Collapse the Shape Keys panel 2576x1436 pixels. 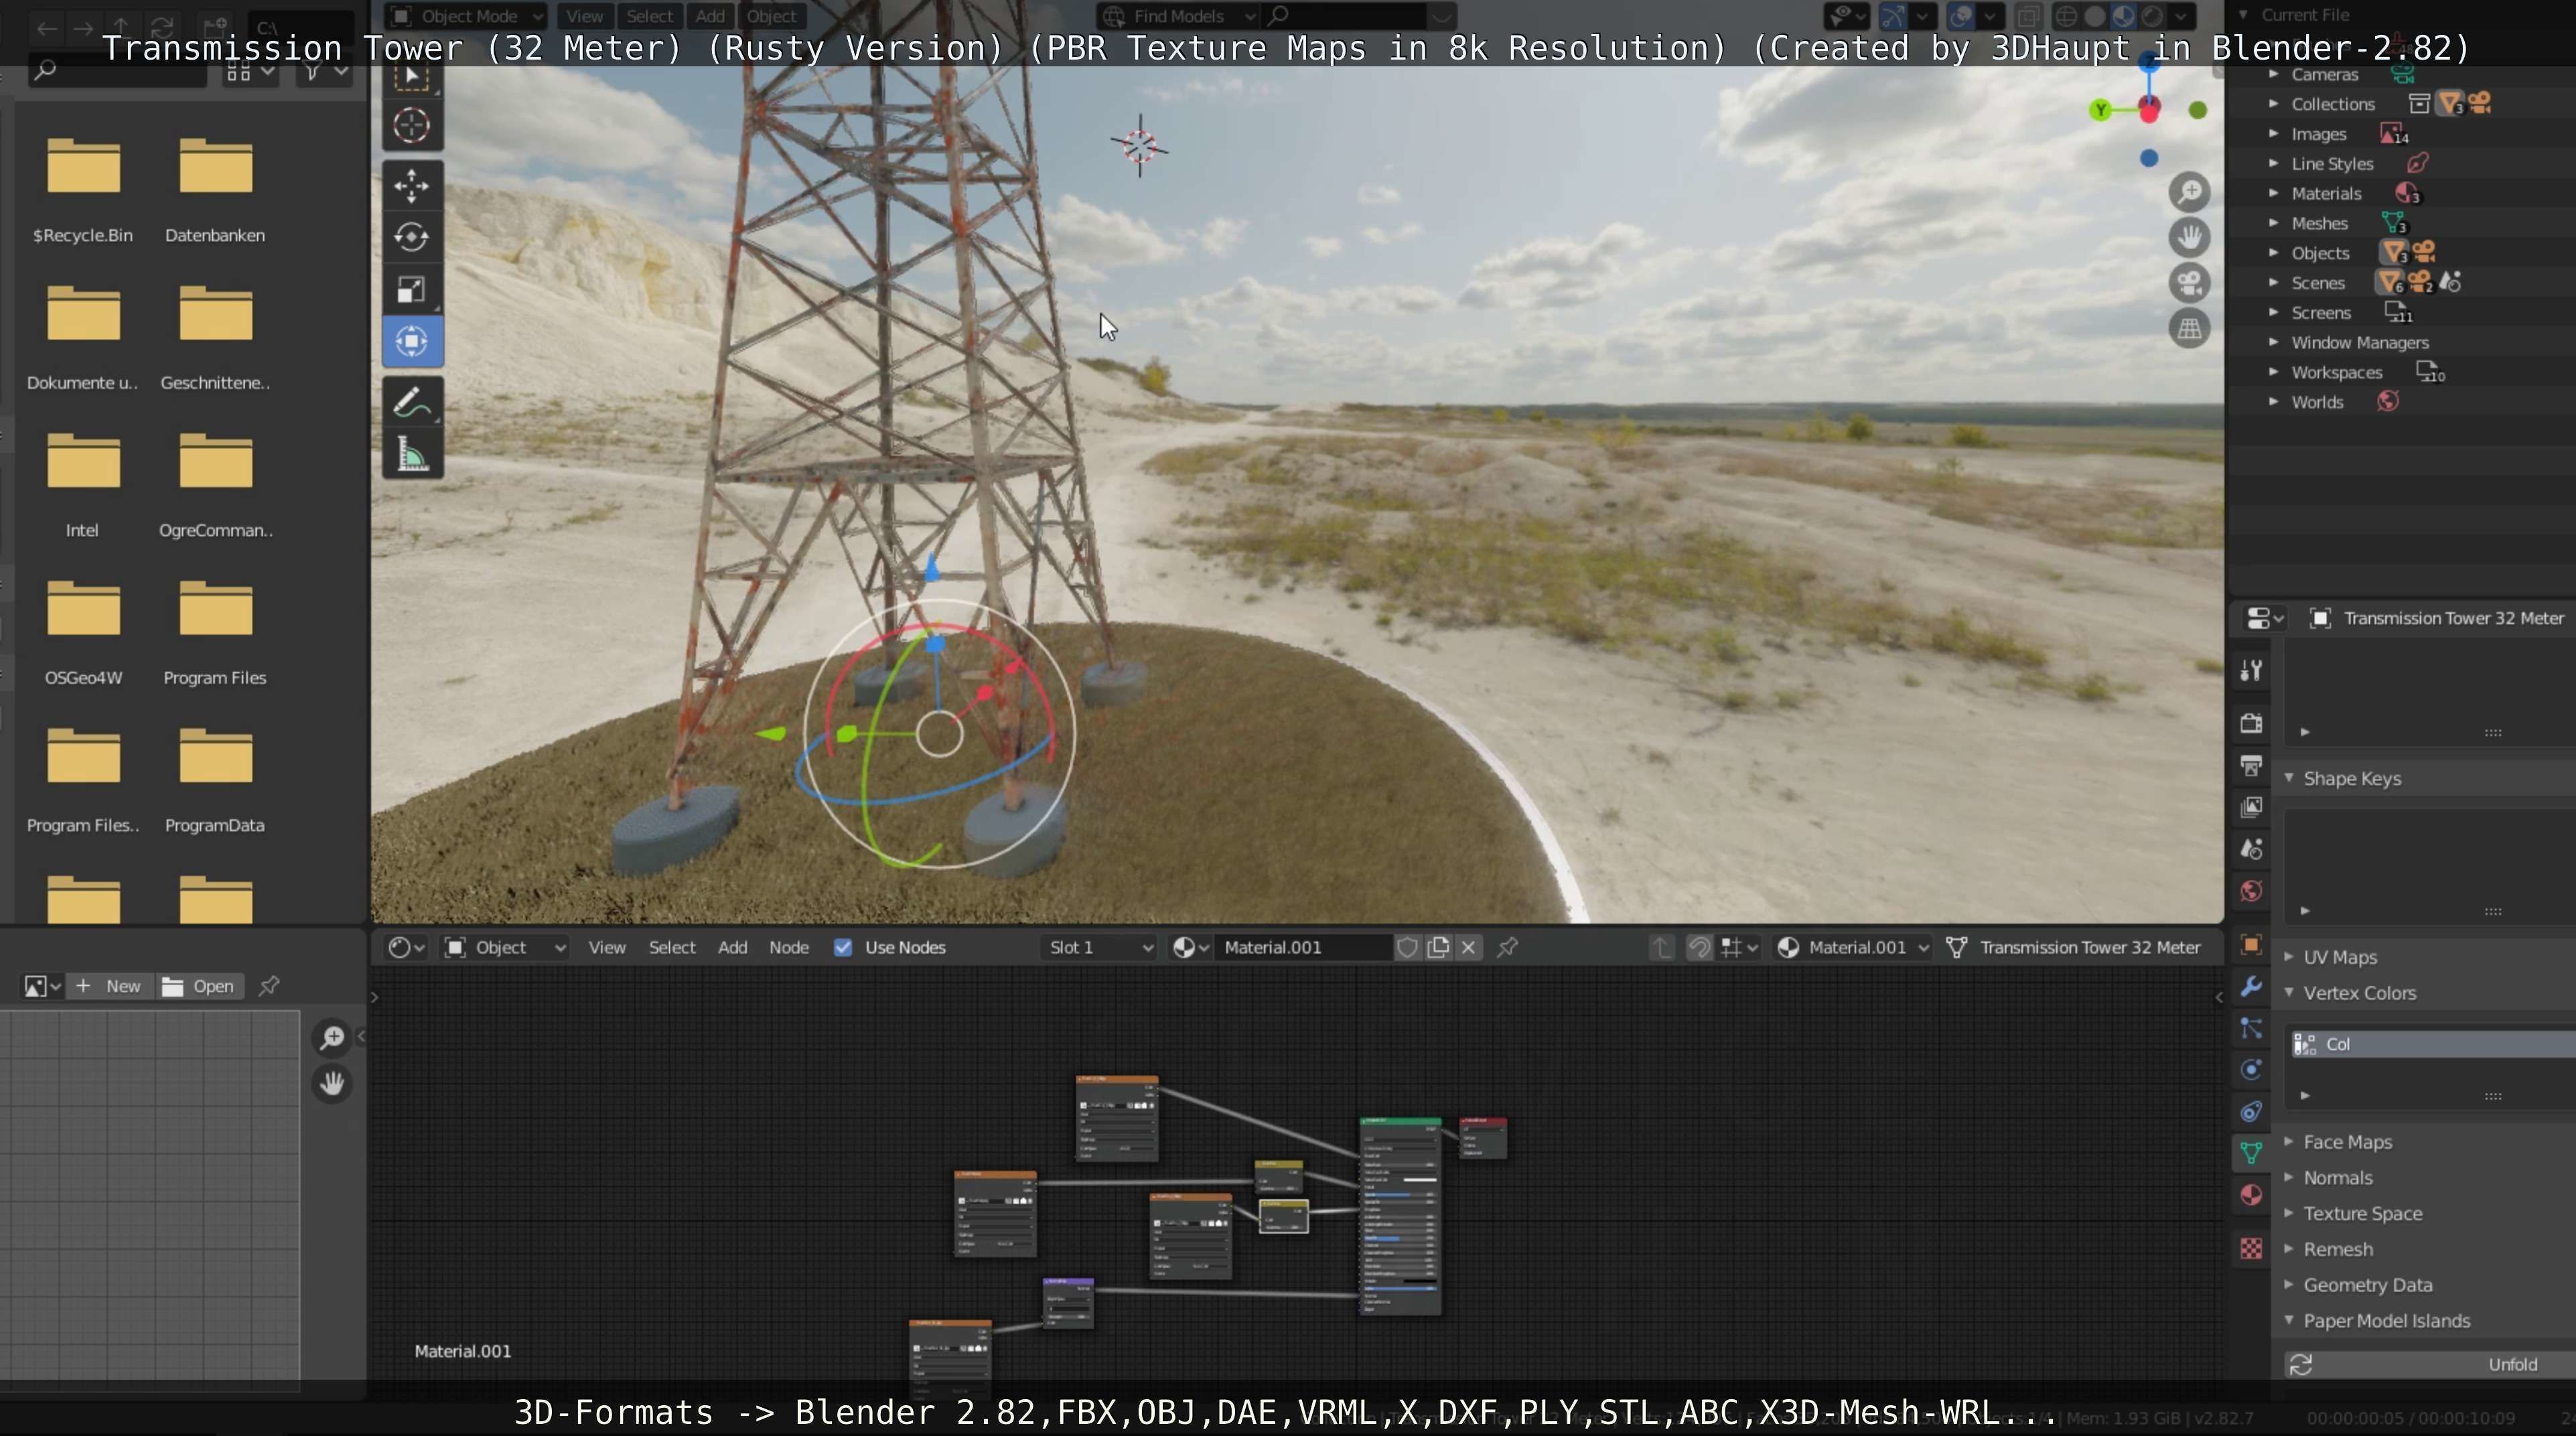point(2289,778)
